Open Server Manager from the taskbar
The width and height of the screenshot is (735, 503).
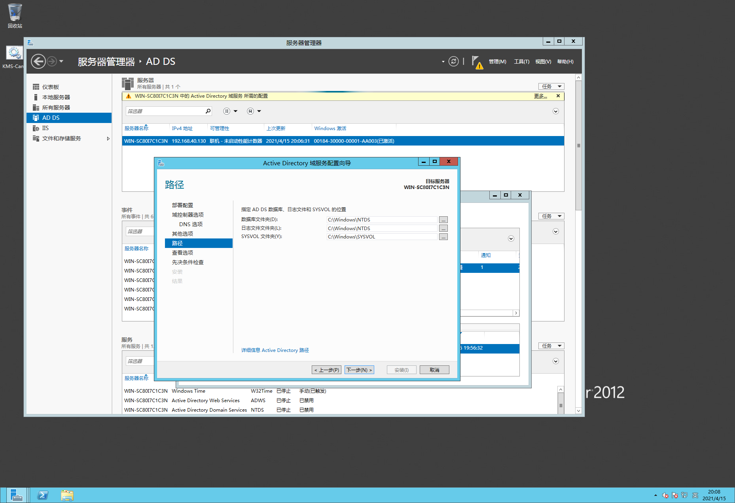(16, 495)
